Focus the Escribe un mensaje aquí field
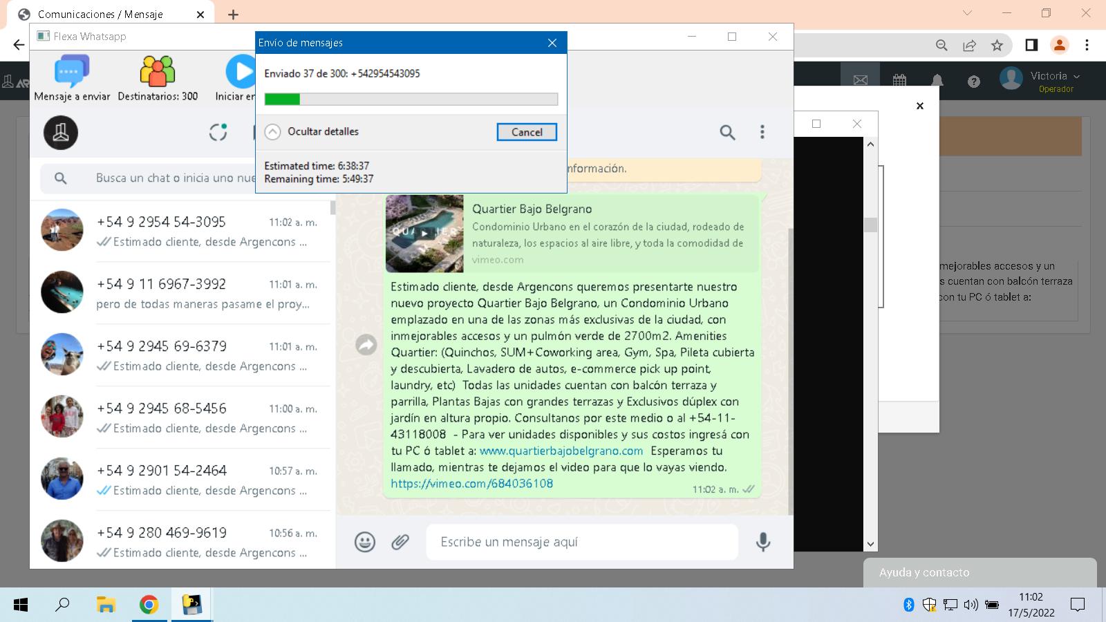The width and height of the screenshot is (1106, 622). click(582, 542)
